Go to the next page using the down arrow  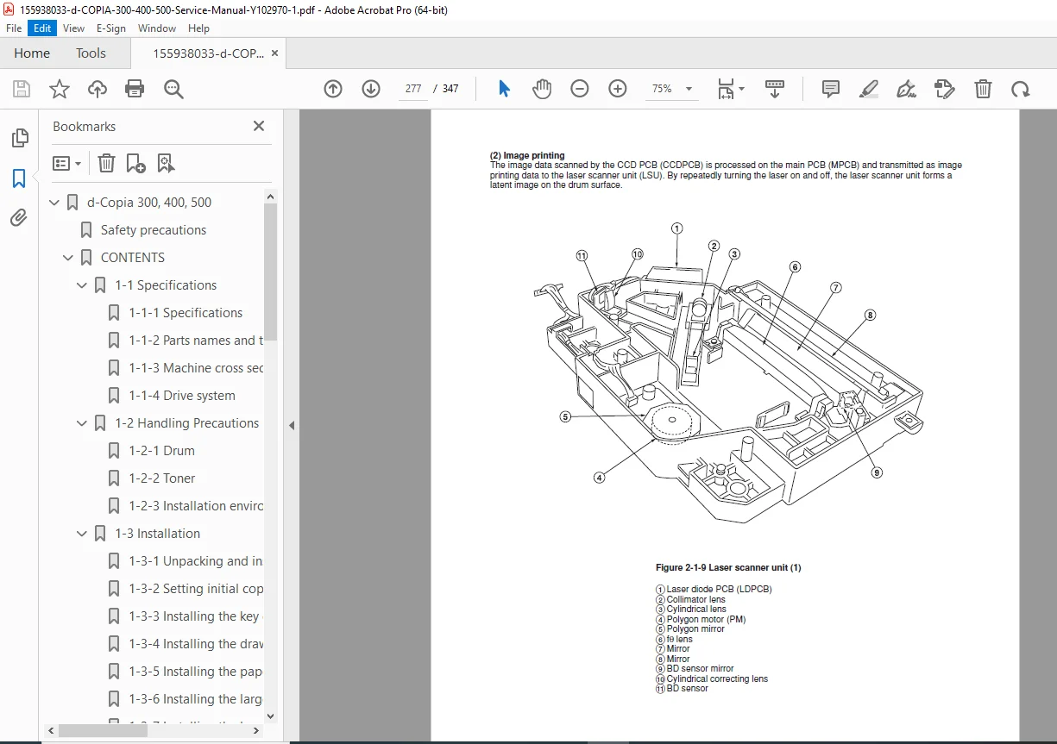pyautogui.click(x=371, y=89)
